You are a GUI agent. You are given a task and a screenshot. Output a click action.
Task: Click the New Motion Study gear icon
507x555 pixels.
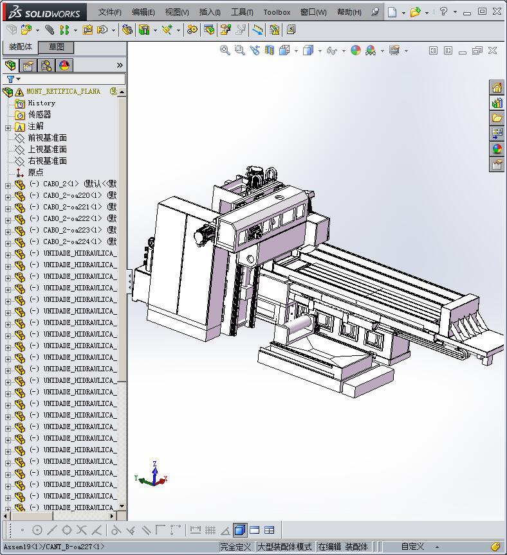[192, 30]
